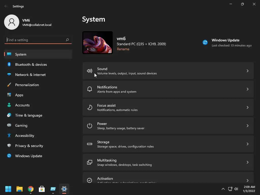Viewport: 260px width, 195px height.
Task: Click the Sound settings title
Action: (102, 69)
